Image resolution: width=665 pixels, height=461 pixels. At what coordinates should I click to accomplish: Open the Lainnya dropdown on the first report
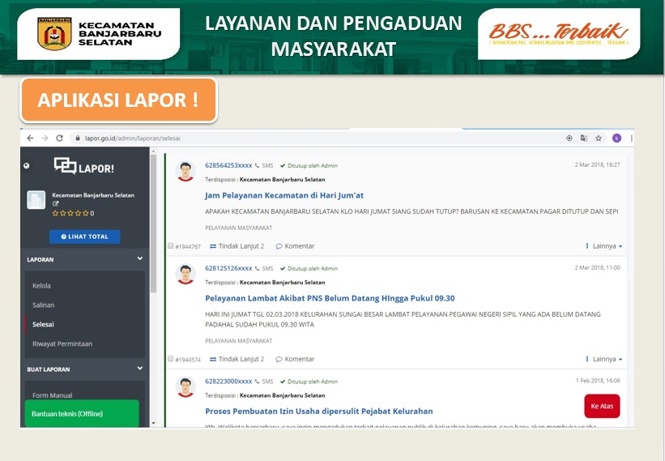click(x=603, y=246)
